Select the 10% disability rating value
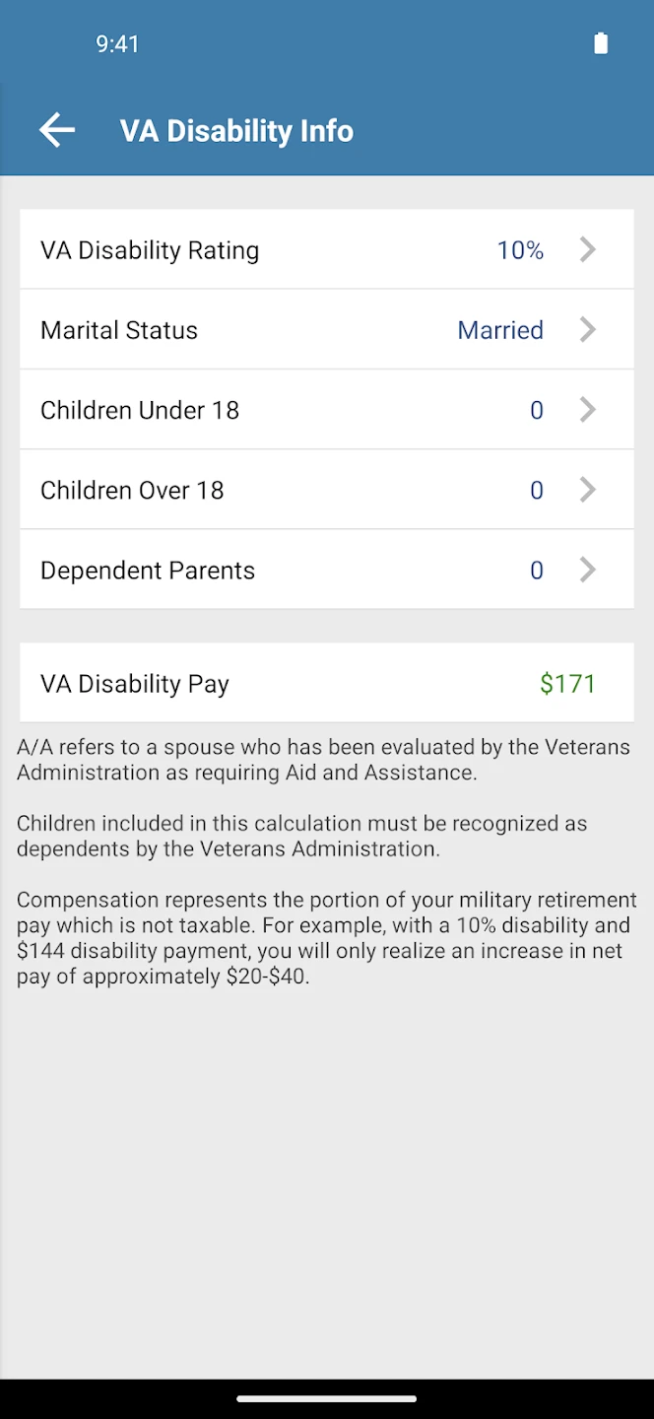Image resolution: width=654 pixels, height=1419 pixels. click(x=520, y=250)
